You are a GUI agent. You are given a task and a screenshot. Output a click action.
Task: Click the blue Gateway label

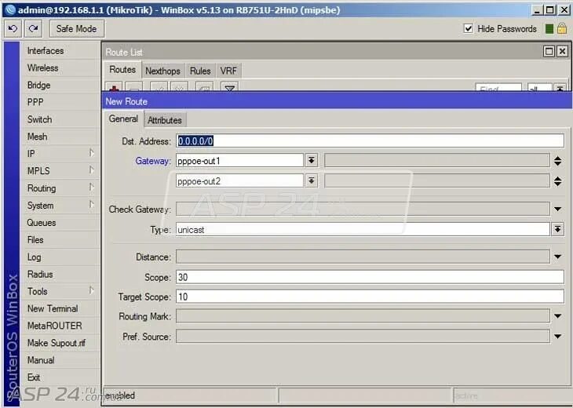[x=153, y=161]
